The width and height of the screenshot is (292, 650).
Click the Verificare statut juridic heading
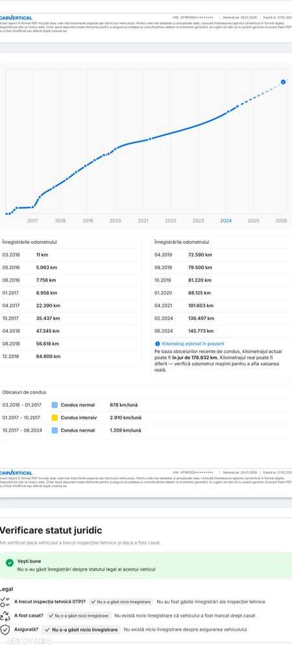[x=51, y=530]
